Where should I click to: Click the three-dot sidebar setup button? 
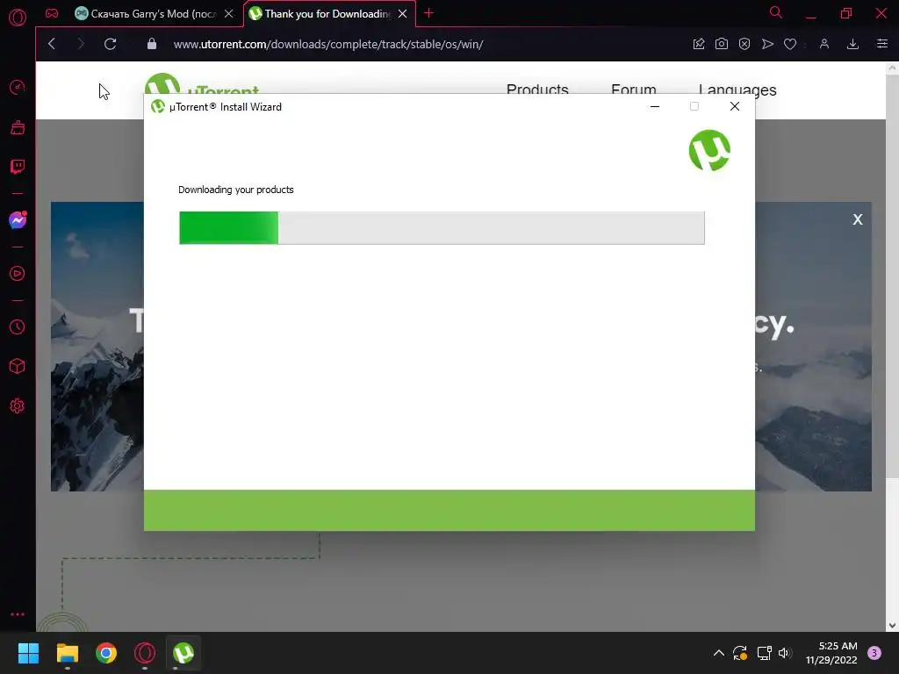pyautogui.click(x=18, y=614)
